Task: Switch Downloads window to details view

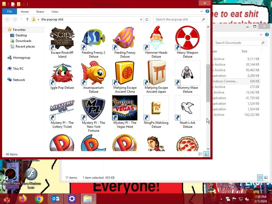Action: (x=260, y=177)
